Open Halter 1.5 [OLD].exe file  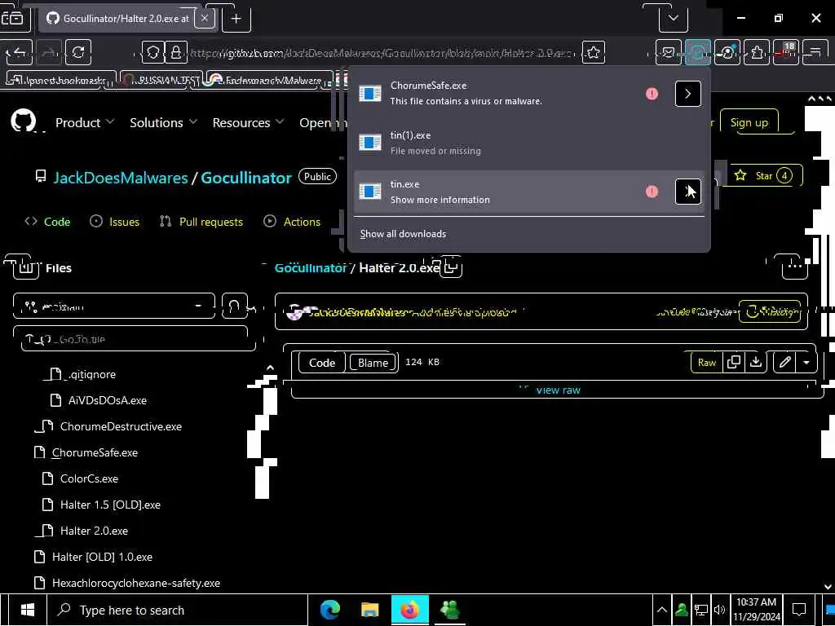coord(101,505)
